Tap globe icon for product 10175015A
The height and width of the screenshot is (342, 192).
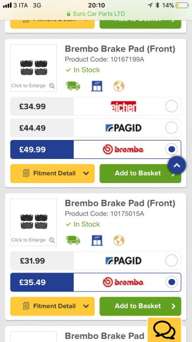click(x=119, y=240)
